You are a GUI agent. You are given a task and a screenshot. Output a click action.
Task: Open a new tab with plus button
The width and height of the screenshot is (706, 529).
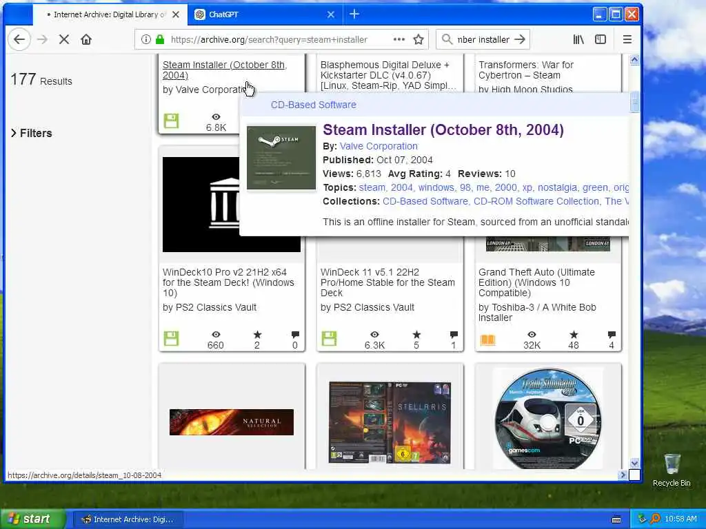tap(354, 14)
